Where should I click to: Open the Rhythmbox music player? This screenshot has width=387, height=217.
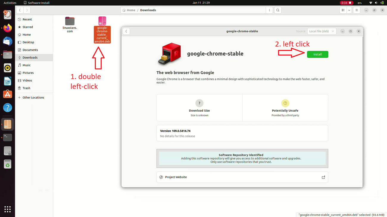7,68
